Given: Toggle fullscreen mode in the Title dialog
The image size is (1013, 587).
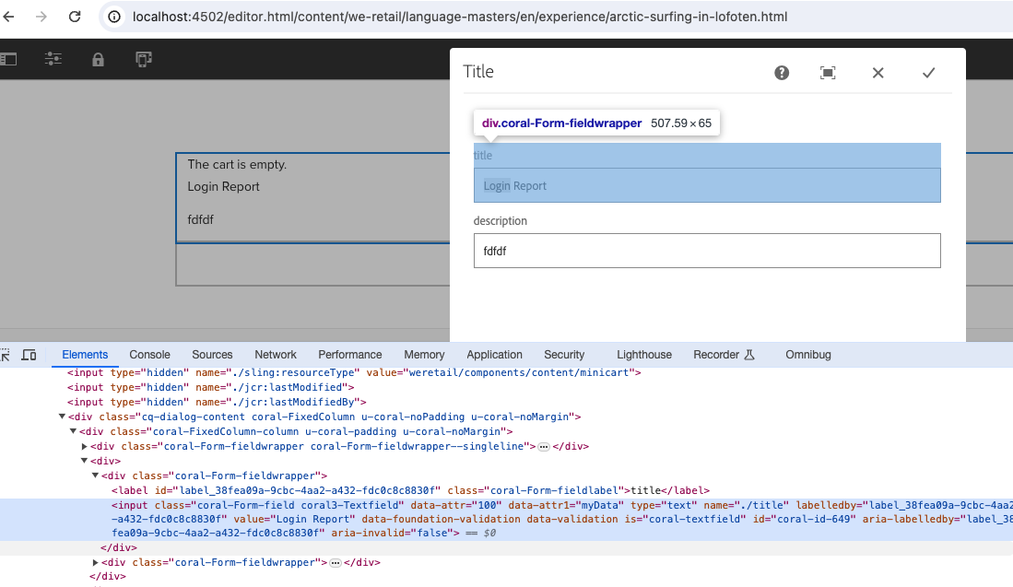Looking at the screenshot, I should click(x=827, y=72).
